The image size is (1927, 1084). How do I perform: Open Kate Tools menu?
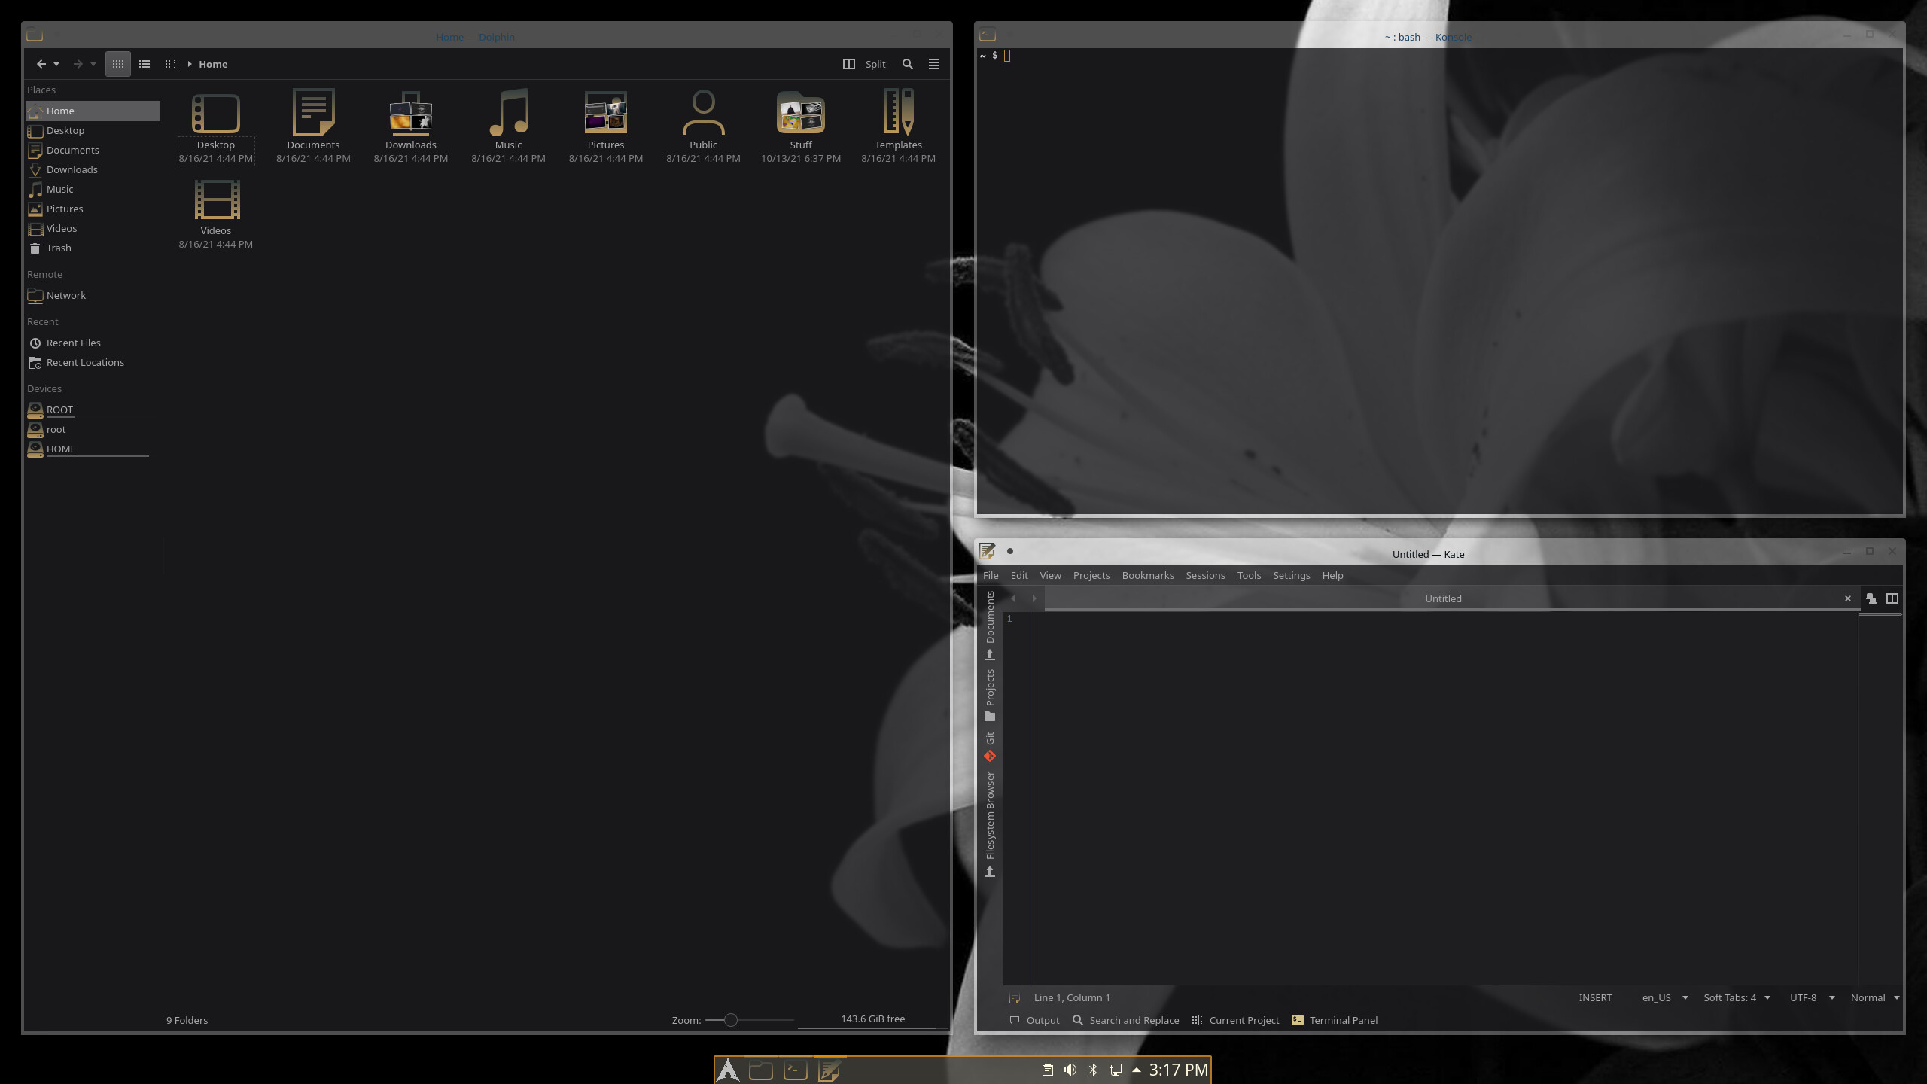(1249, 575)
